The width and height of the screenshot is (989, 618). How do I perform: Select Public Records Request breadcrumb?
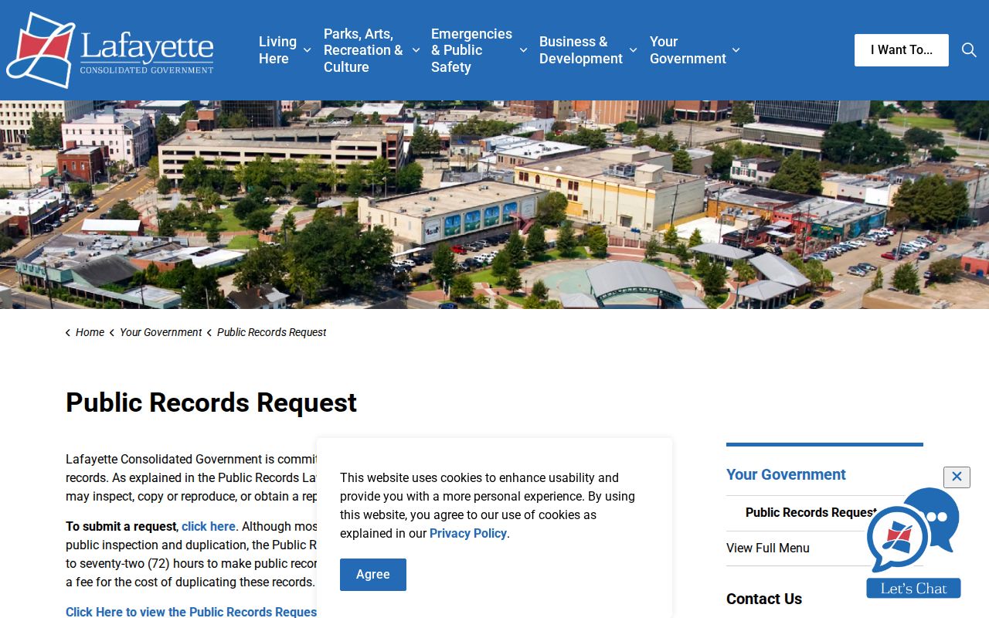pos(272,332)
